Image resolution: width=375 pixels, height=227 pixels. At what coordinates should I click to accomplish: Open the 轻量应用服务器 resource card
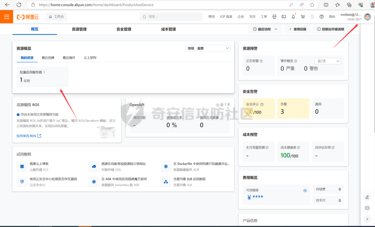click(x=32, y=72)
